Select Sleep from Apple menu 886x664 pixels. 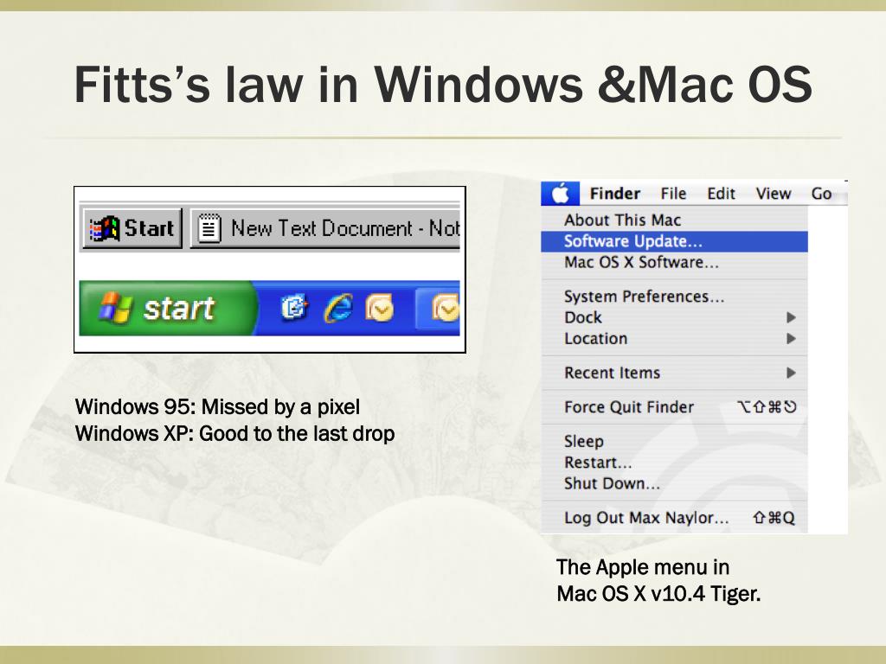(674, 441)
